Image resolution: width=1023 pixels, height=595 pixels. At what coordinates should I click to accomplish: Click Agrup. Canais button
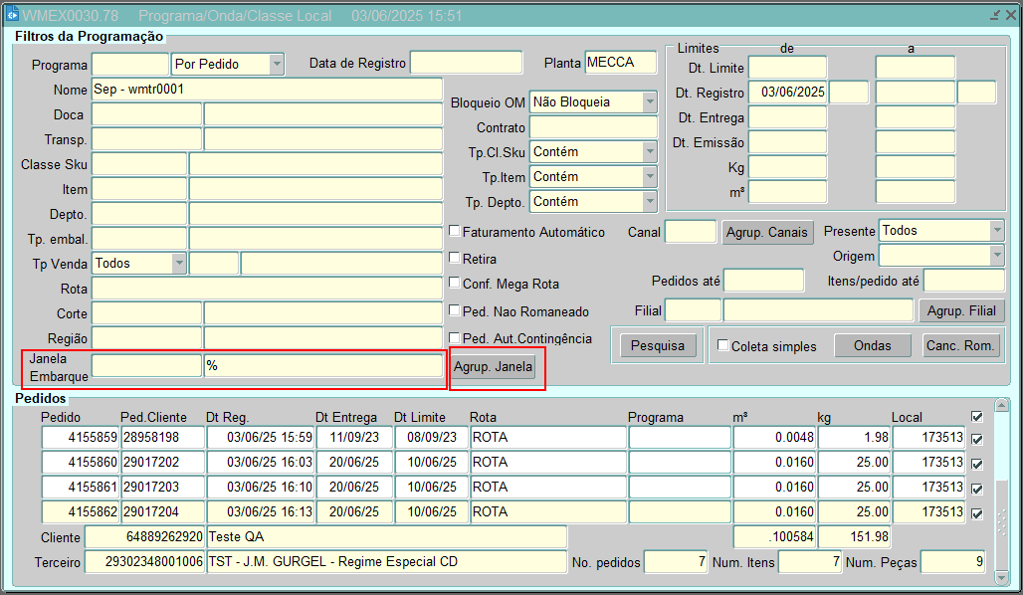pos(767,232)
